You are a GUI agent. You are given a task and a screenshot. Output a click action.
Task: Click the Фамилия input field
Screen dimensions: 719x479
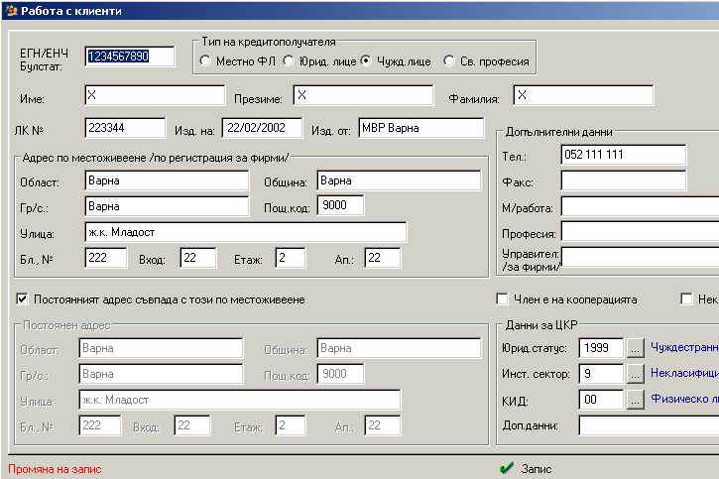pos(583,95)
